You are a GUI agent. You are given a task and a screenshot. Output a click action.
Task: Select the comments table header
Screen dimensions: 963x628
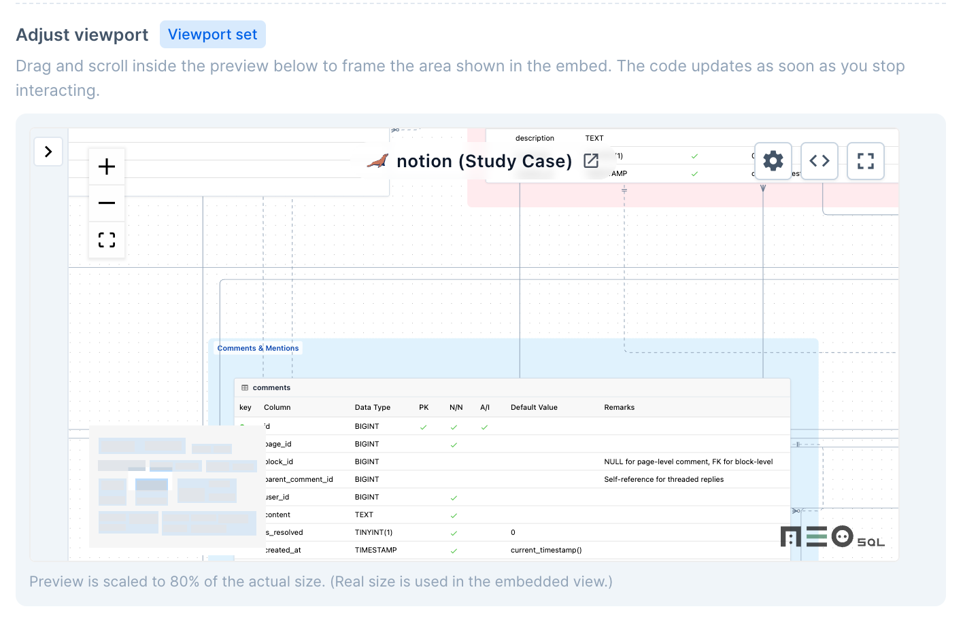coord(512,387)
